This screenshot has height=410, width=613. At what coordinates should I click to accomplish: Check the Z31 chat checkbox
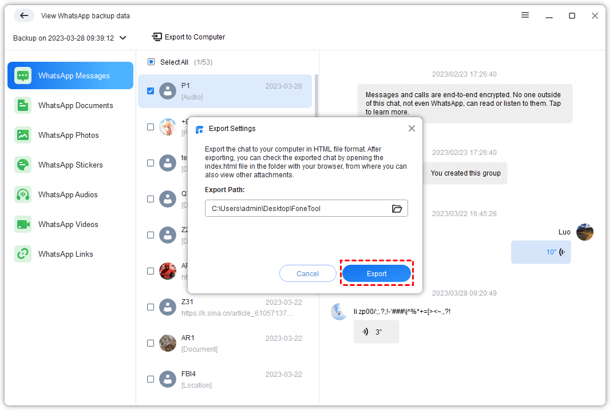pyautogui.click(x=151, y=307)
